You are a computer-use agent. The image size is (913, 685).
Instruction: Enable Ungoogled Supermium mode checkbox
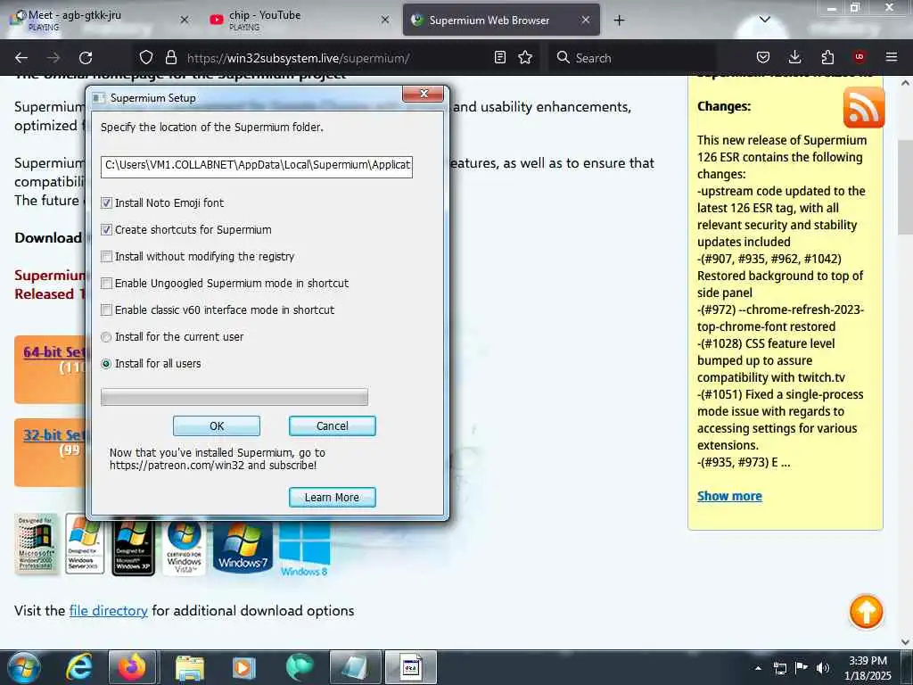tap(106, 283)
